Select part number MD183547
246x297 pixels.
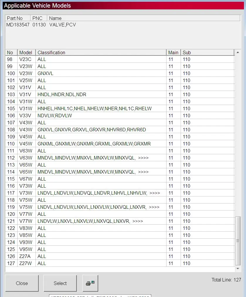pos(18,25)
